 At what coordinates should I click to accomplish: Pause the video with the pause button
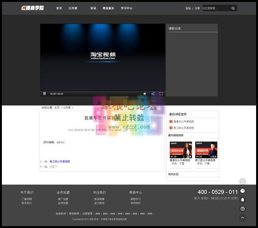coord(44,94)
